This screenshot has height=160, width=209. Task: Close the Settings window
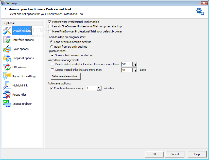[x=204, y=3]
